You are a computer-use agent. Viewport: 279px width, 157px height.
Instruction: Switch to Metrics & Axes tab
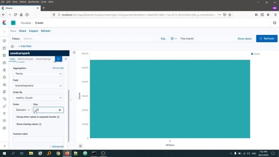point(25,59)
